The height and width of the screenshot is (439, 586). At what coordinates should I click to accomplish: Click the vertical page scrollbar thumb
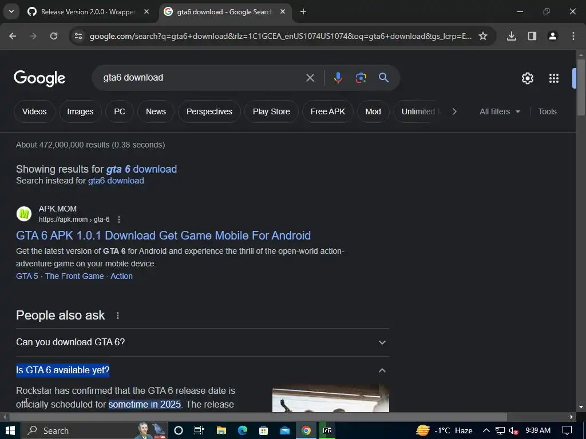(581, 87)
